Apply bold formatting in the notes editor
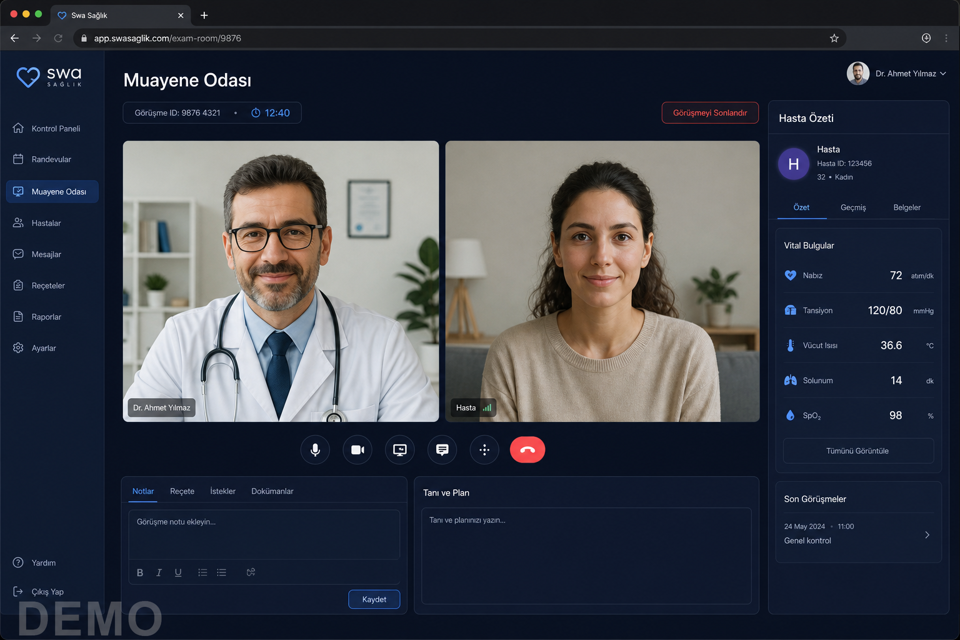The width and height of the screenshot is (960, 640). pyautogui.click(x=140, y=572)
